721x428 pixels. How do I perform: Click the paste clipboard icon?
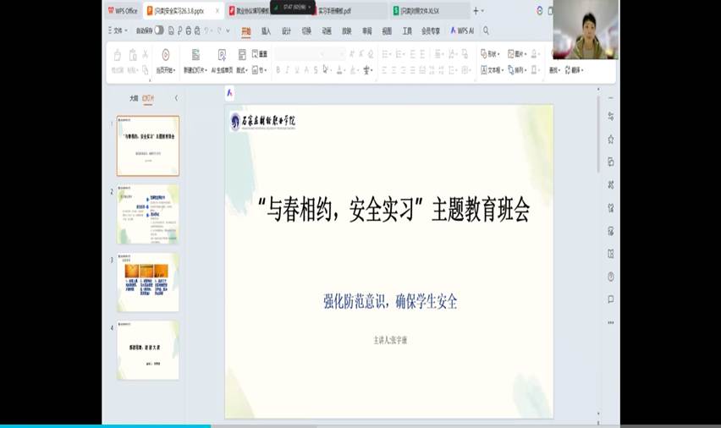(132, 55)
